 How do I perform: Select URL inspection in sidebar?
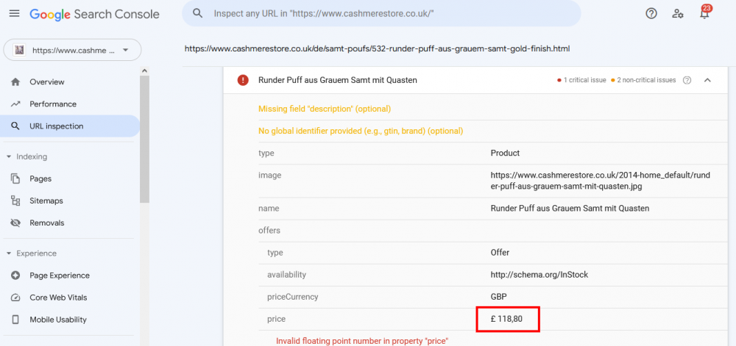point(70,126)
